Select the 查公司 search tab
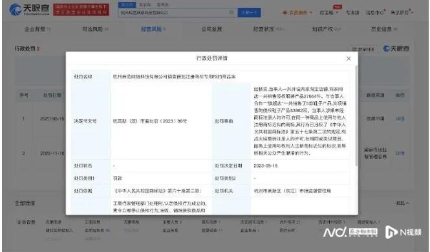The image size is (430, 252). 127,5
